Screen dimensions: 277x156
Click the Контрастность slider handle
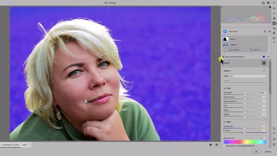(245, 99)
